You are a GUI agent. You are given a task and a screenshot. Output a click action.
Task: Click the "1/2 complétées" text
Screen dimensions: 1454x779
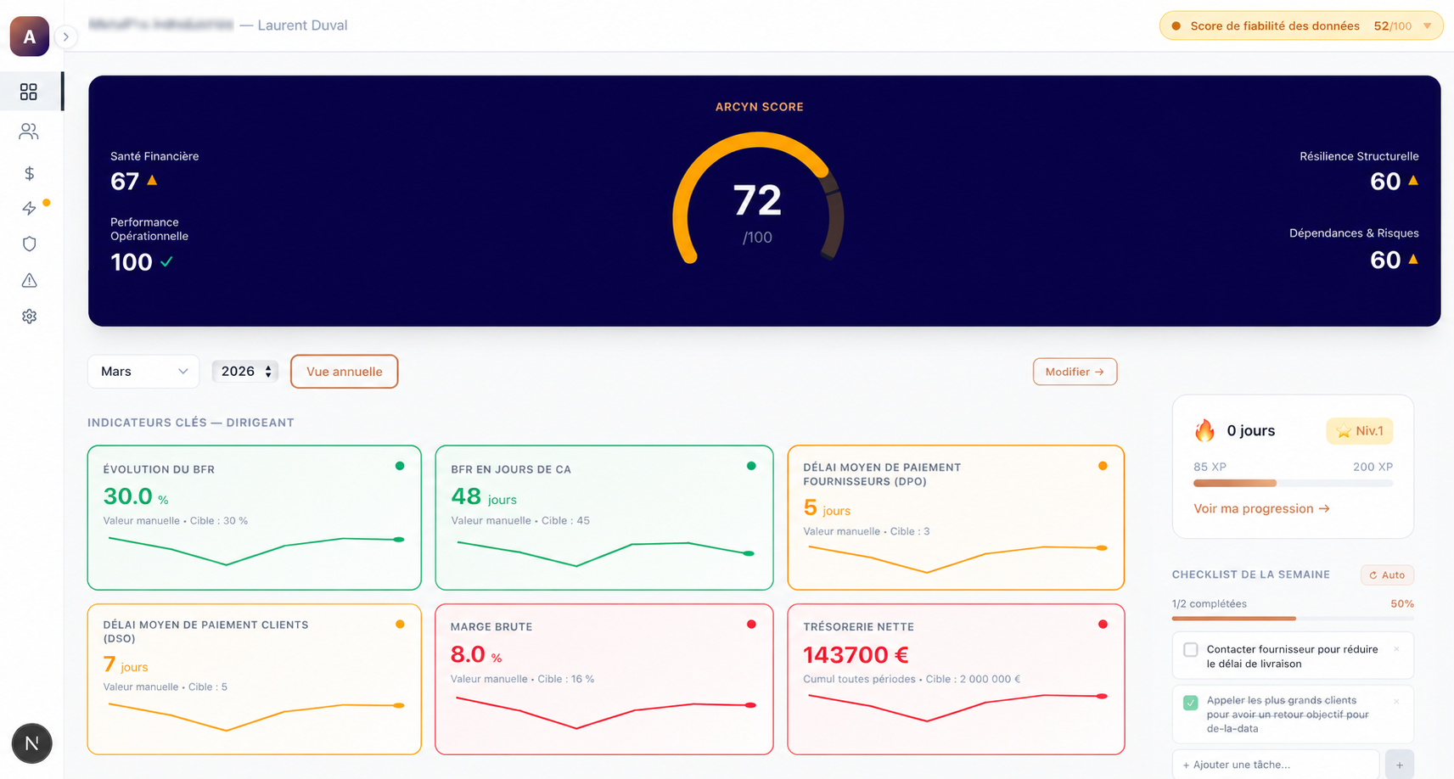(x=1210, y=604)
